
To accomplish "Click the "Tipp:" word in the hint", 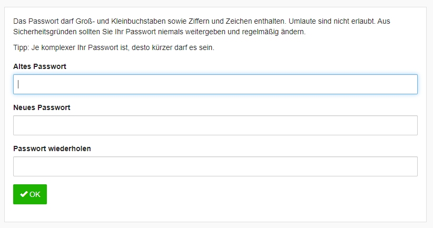I will click(x=21, y=48).
